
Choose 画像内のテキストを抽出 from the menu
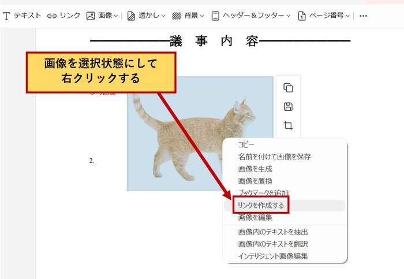[285, 232]
